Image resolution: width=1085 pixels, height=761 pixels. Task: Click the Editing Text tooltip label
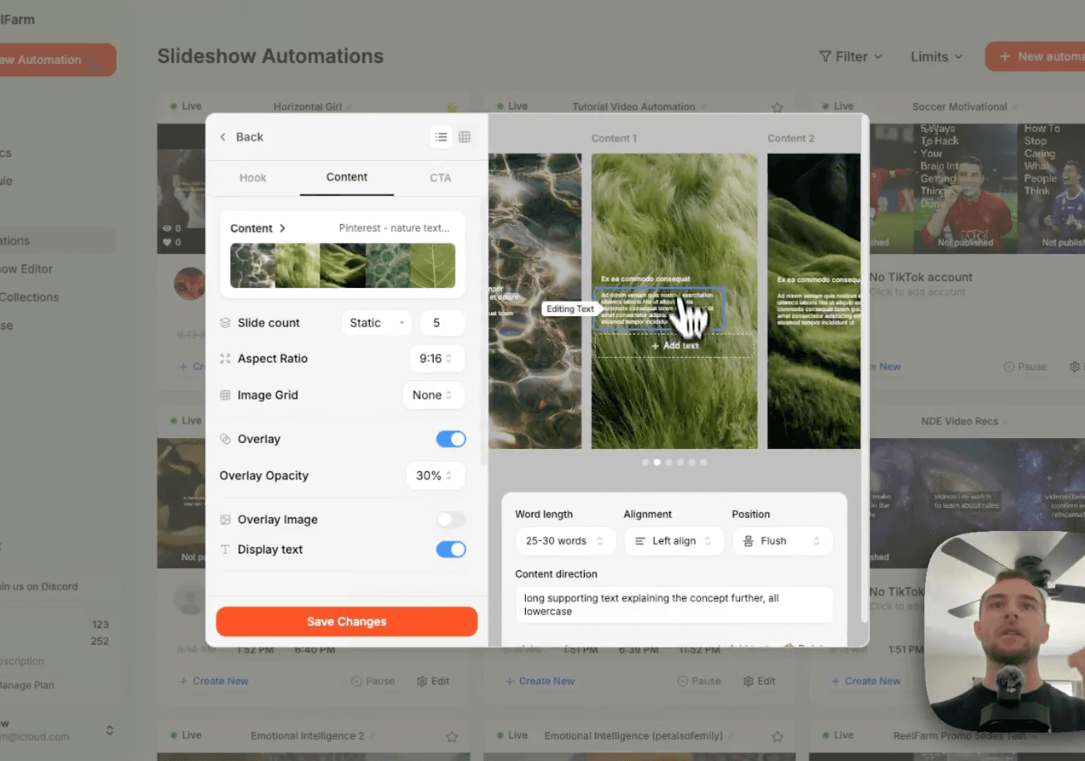pos(571,309)
